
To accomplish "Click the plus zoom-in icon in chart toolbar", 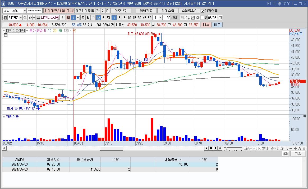I will [295, 148].
